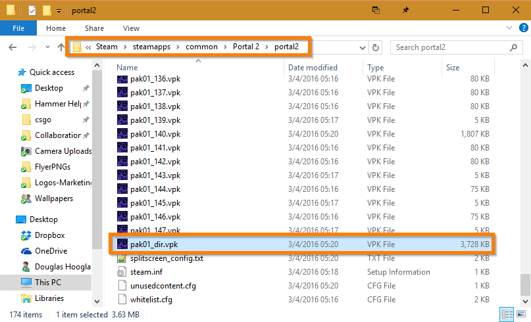Refresh the folder view
The width and height of the screenshot is (531, 322).
click(x=375, y=48)
